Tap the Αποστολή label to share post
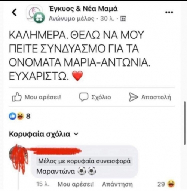The height and width of the screenshot is (191, 187). 156,97
